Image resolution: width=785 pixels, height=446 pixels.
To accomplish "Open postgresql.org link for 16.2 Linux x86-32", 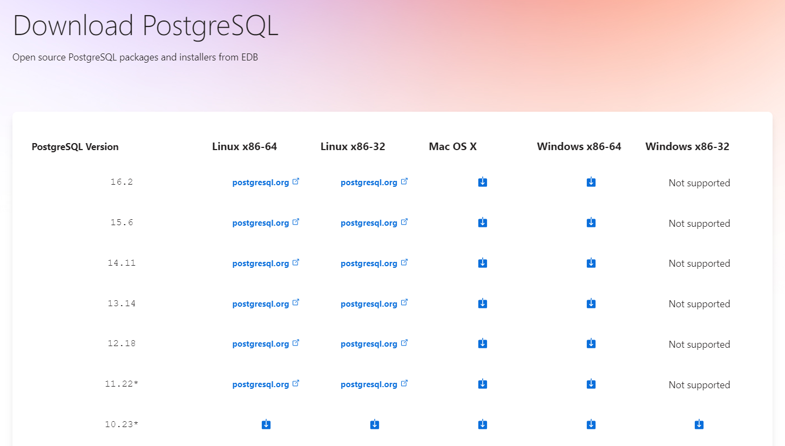I will coord(374,183).
